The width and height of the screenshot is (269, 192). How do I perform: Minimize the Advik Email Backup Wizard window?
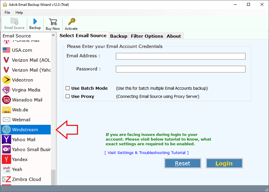tap(235, 4)
